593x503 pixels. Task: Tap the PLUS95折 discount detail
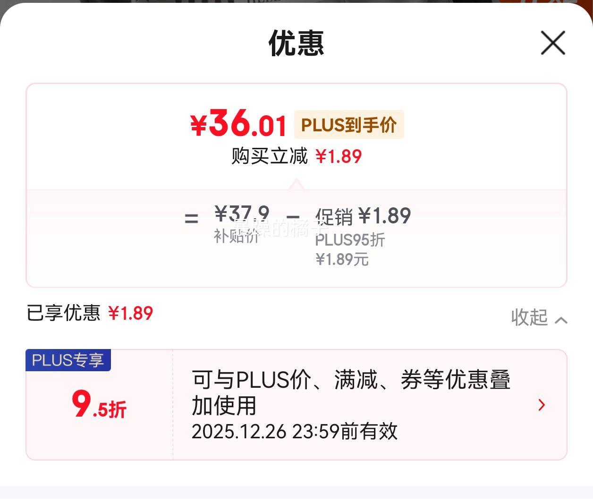[x=350, y=240]
